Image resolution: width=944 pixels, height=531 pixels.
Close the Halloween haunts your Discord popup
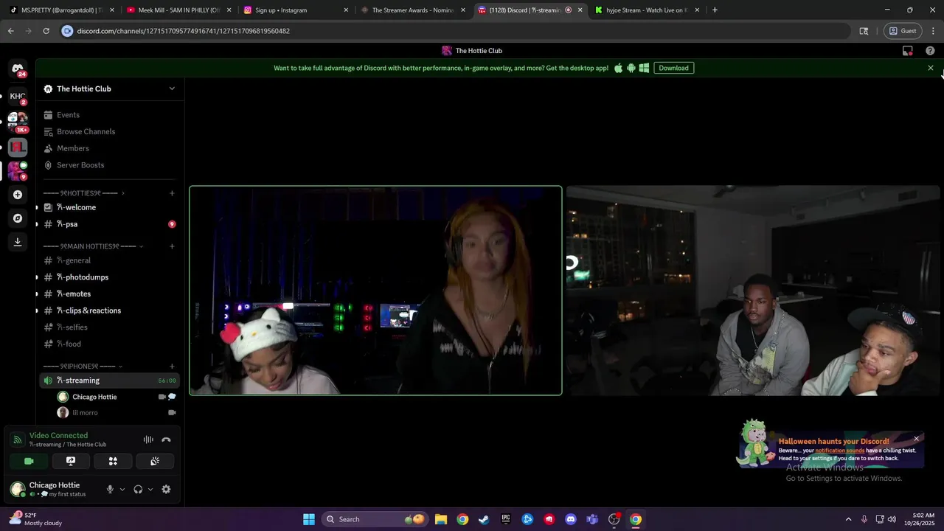(x=916, y=439)
